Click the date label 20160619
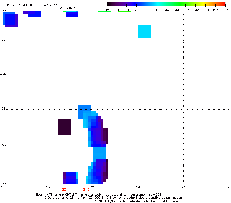231x203 pixels. [x=68, y=8]
